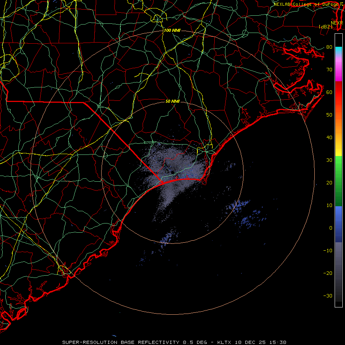Screen dimensions: 345x345
Task: Click the 60 value on the dBZ scale
Action: [329, 92]
